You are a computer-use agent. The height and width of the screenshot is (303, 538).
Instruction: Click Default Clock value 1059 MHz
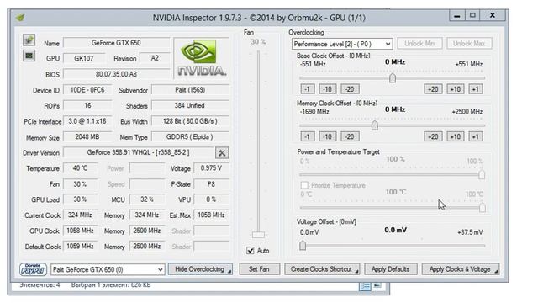[x=81, y=247]
